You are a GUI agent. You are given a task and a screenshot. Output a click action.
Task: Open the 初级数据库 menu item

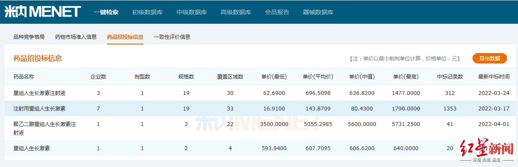coord(147,13)
